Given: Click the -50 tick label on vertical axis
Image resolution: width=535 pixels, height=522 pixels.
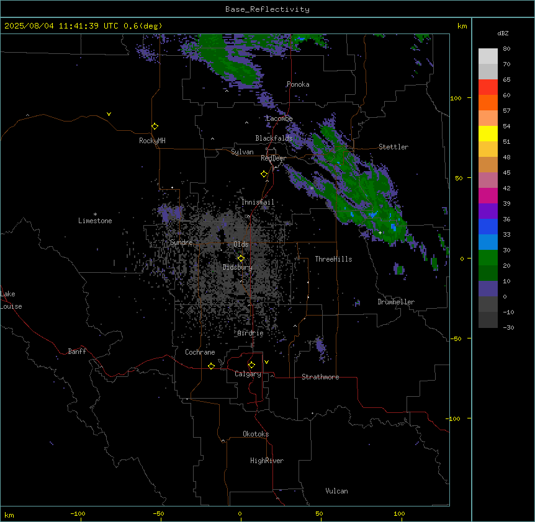Looking at the screenshot, I should (x=456, y=338).
